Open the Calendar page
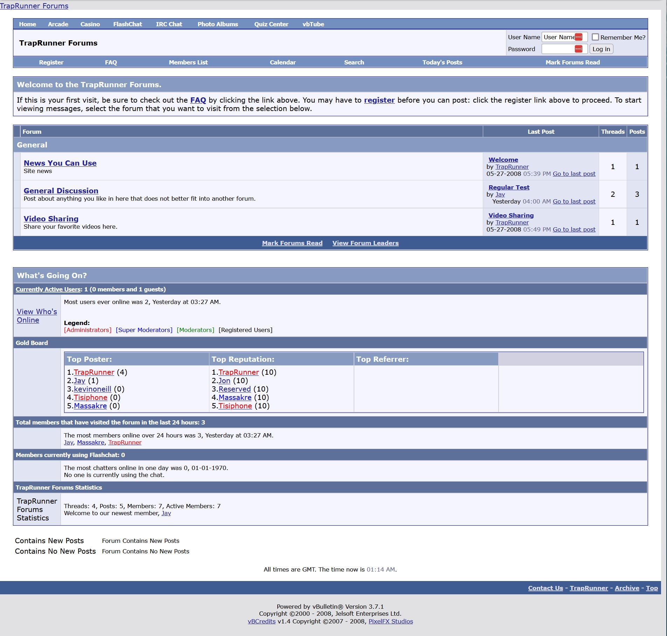 point(283,62)
